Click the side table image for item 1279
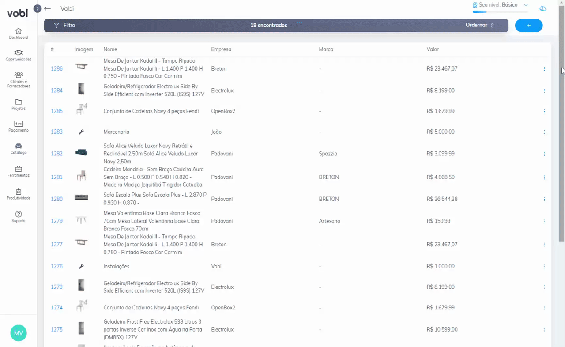This screenshot has height=347, width=565. pos(81,220)
